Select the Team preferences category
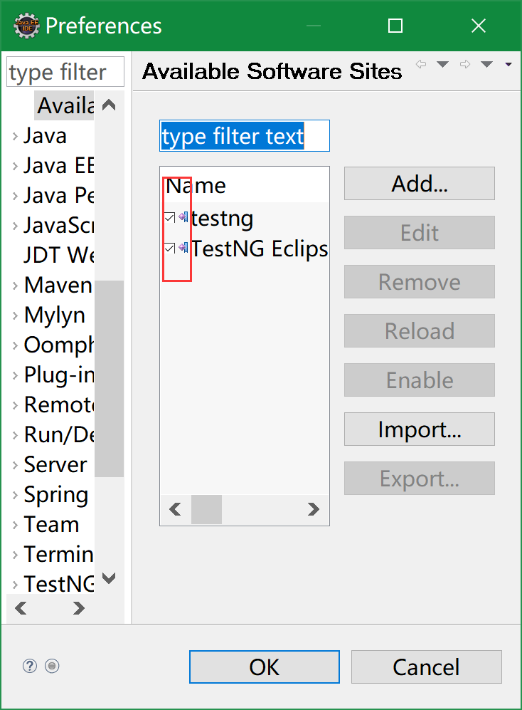Screen dimensions: 522x710 [x=51, y=524]
